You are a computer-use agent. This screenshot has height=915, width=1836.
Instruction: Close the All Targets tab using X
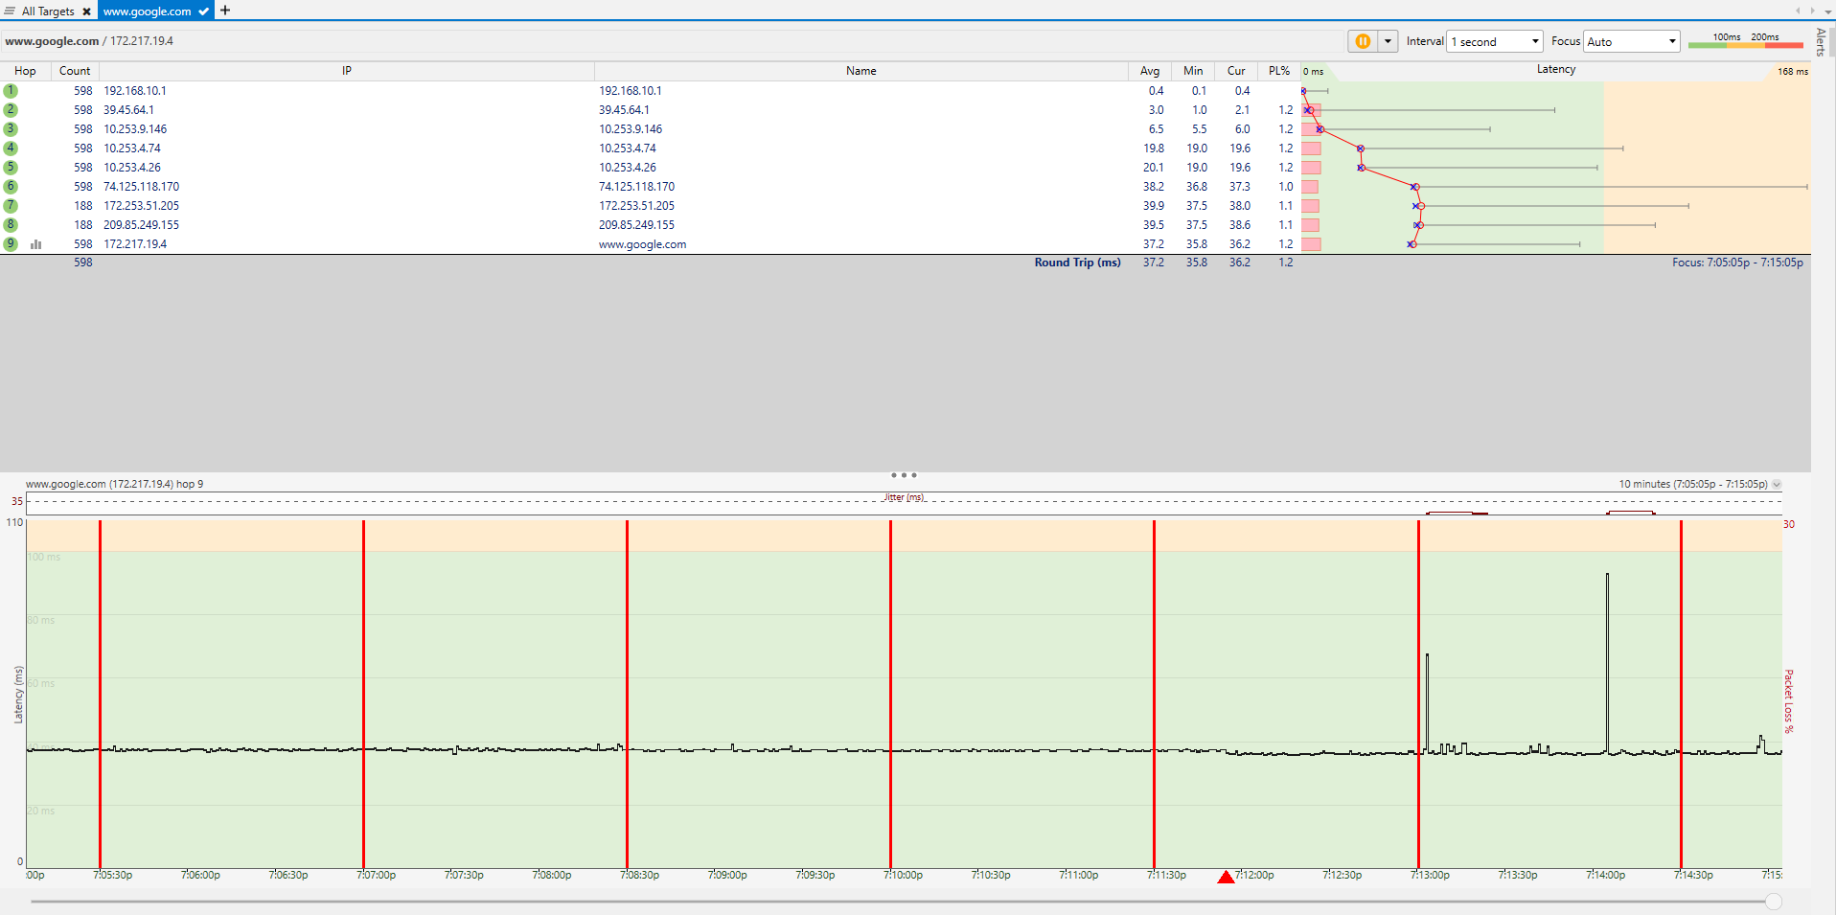86,11
